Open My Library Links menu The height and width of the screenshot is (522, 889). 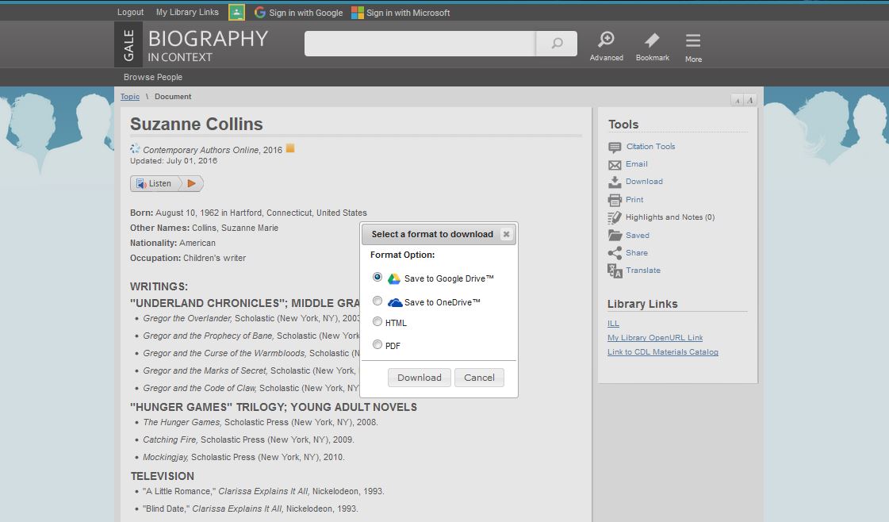pos(187,12)
